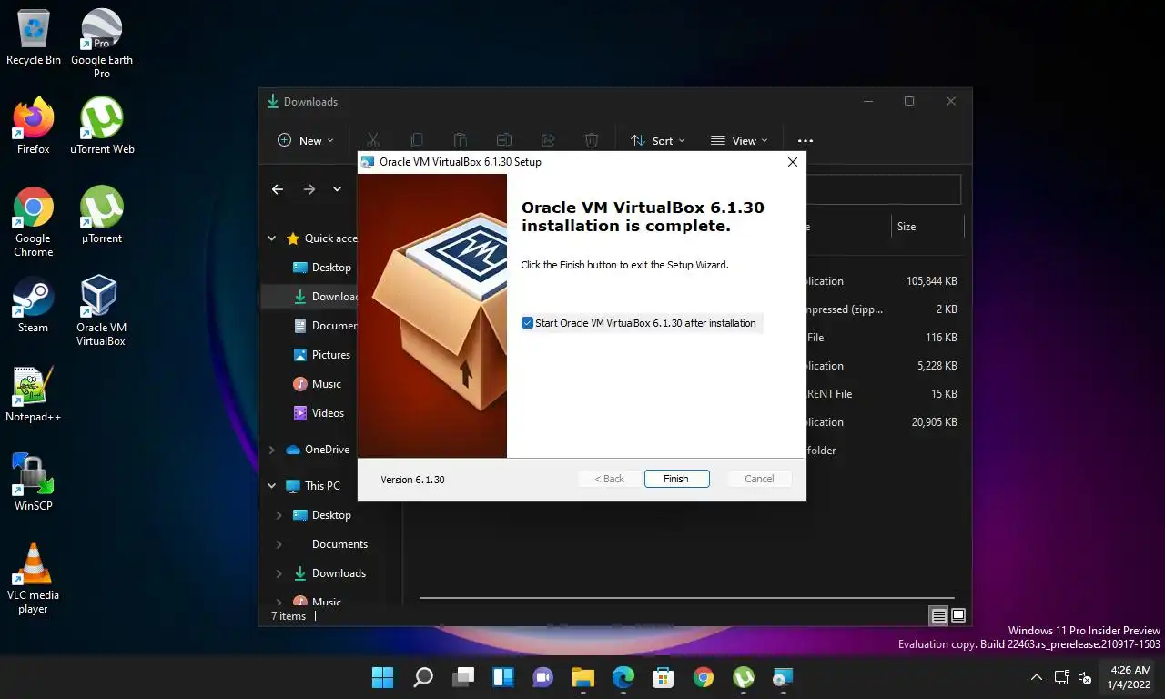This screenshot has width=1165, height=699.
Task: Click the Paste icon in File Explorer toolbar
Action: click(461, 141)
